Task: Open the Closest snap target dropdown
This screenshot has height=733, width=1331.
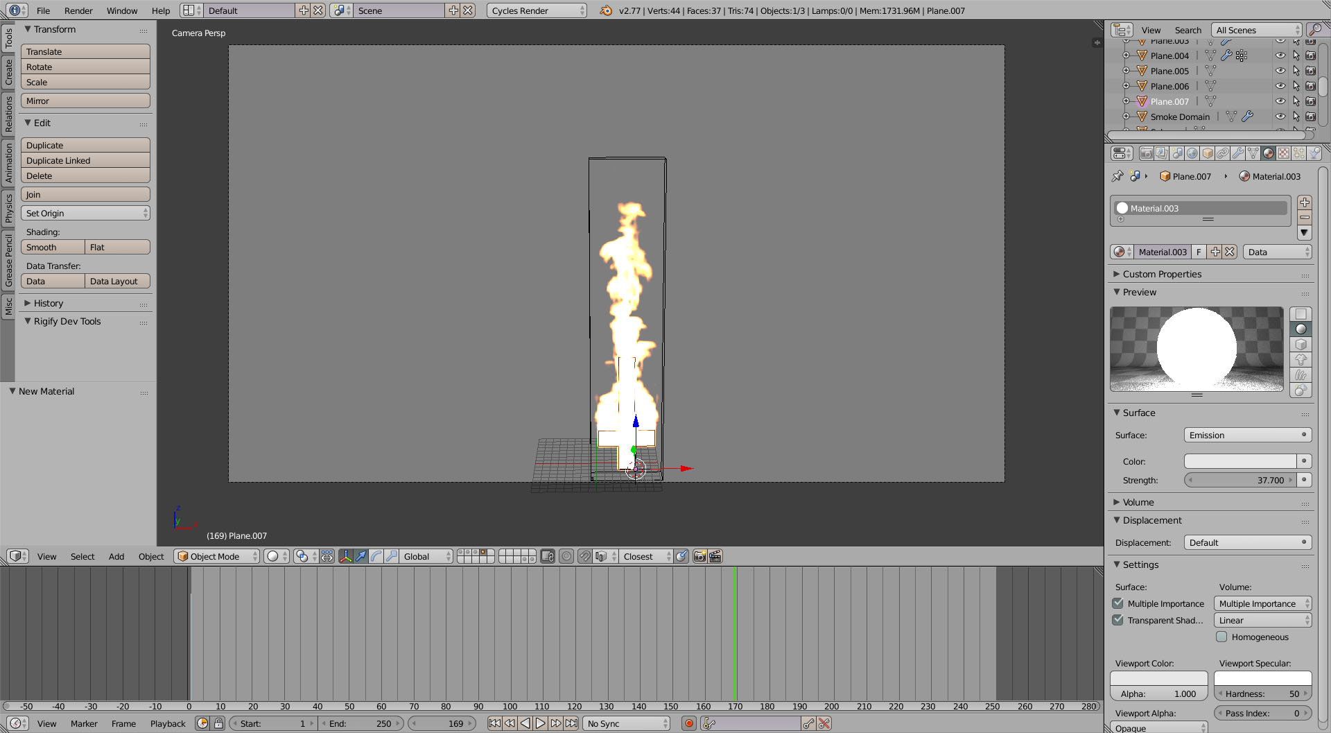Action: [647, 556]
